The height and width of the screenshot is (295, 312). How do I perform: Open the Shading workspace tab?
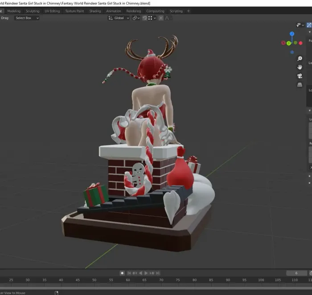(95, 11)
